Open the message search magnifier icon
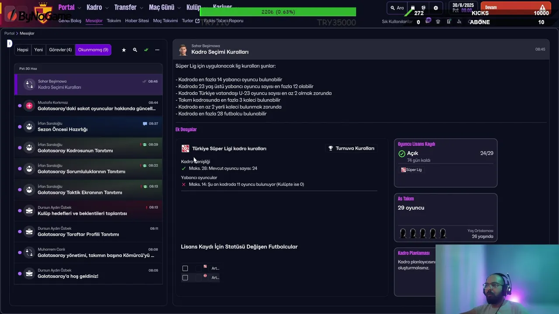Screen dimensions: 559x314 click(x=135, y=50)
